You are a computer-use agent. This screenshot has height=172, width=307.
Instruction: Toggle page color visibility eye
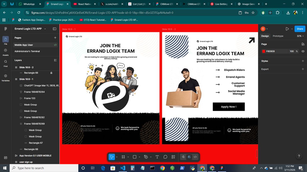click(303, 51)
